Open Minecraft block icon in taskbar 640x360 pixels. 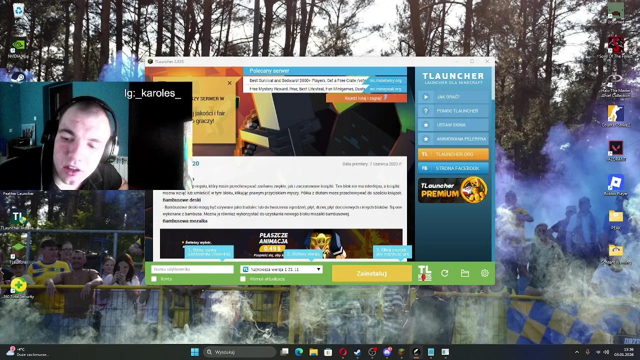[x=401, y=352]
